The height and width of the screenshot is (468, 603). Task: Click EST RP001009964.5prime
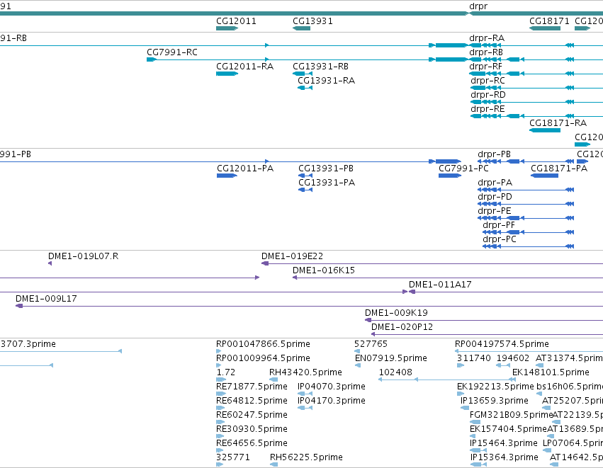tap(219, 365)
